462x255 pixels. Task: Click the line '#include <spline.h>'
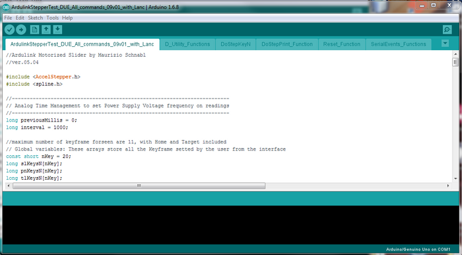point(34,84)
